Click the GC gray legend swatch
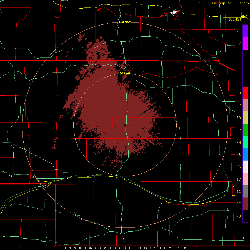The height and width of the screenshot is (250, 250). (x=245, y=191)
